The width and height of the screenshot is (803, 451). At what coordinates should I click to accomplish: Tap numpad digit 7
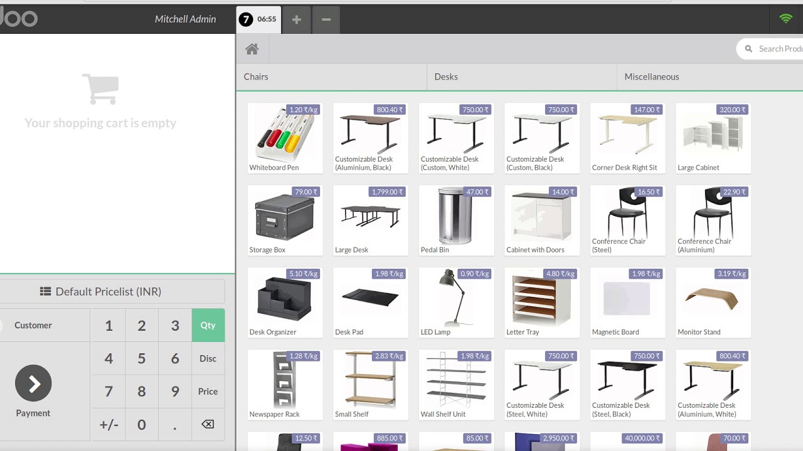109,391
